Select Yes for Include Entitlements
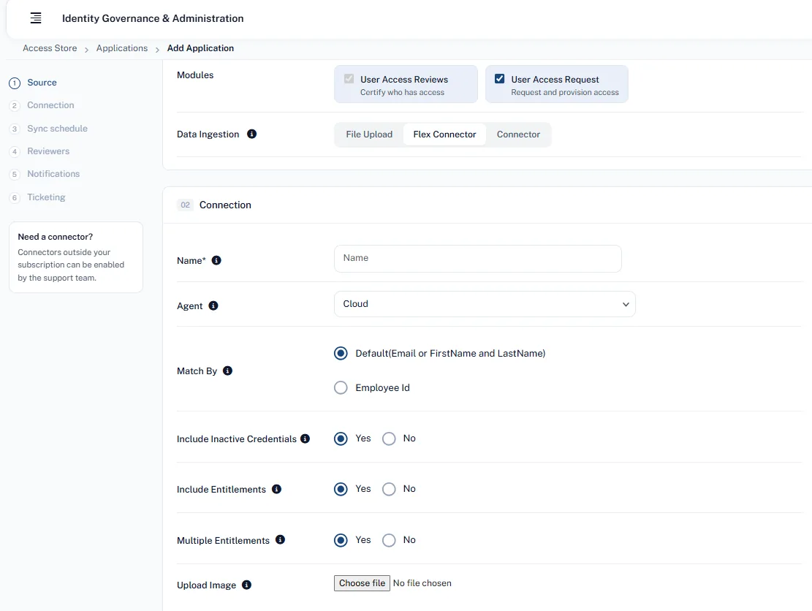 (341, 490)
